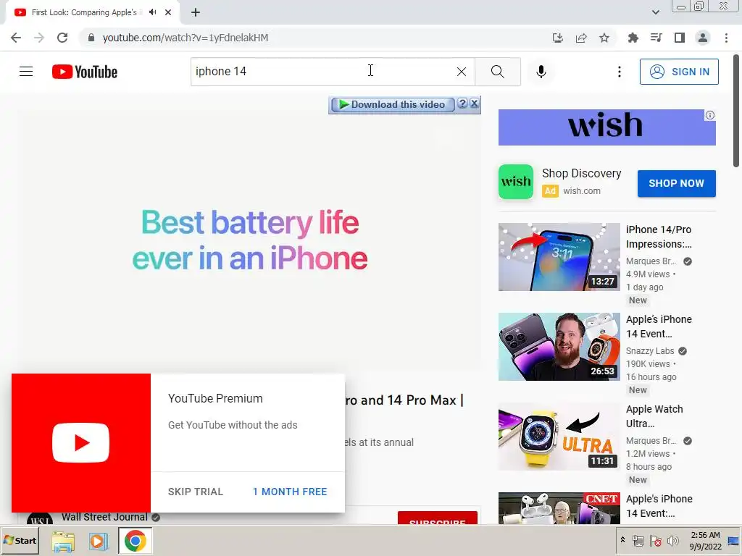This screenshot has height=556, width=742.
Task: Expand the tab search dropdown arrow
Action: click(655, 12)
